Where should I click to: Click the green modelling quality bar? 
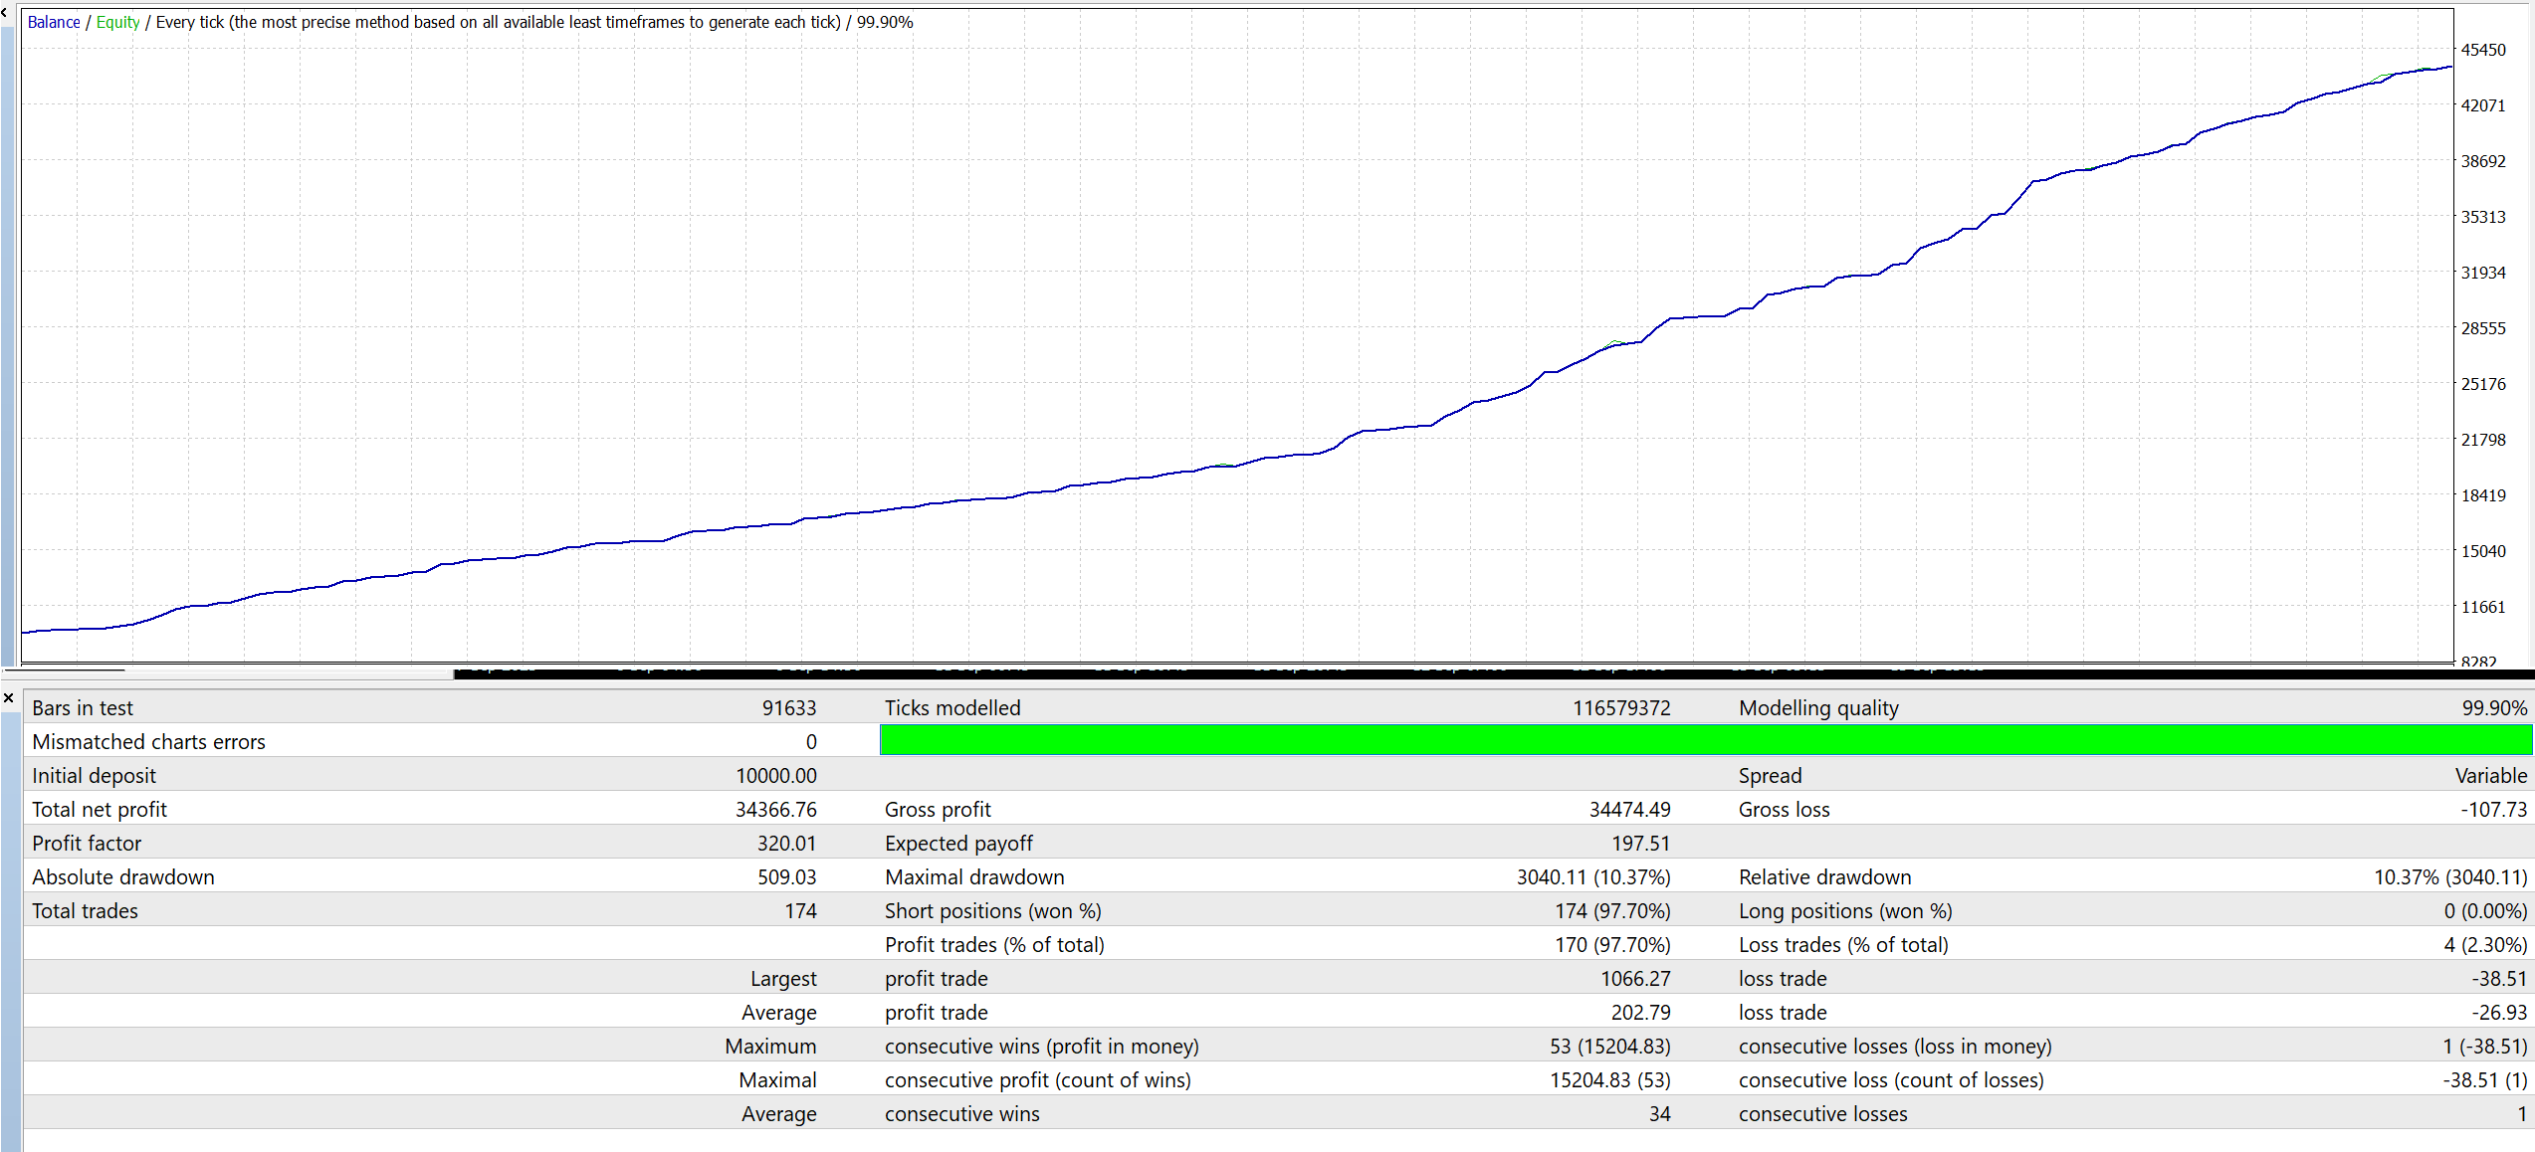click(x=1704, y=740)
